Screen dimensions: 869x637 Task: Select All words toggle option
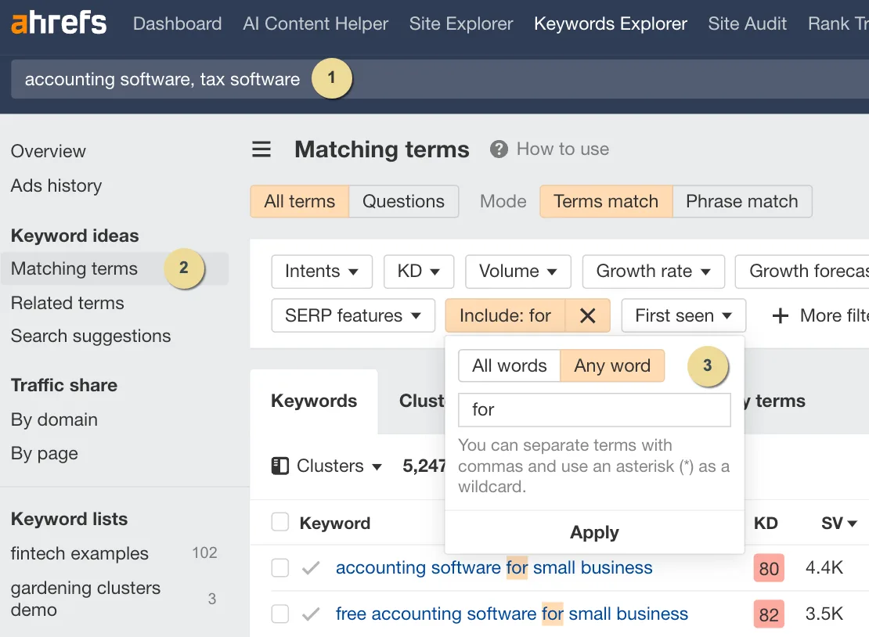510,365
